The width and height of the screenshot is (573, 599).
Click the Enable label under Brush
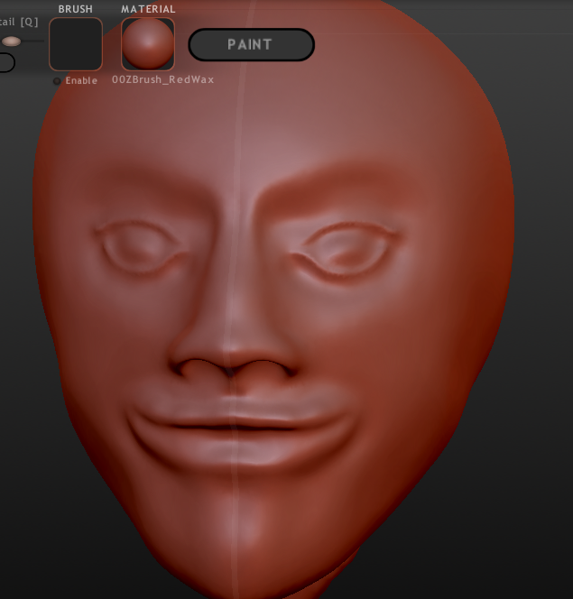point(81,80)
